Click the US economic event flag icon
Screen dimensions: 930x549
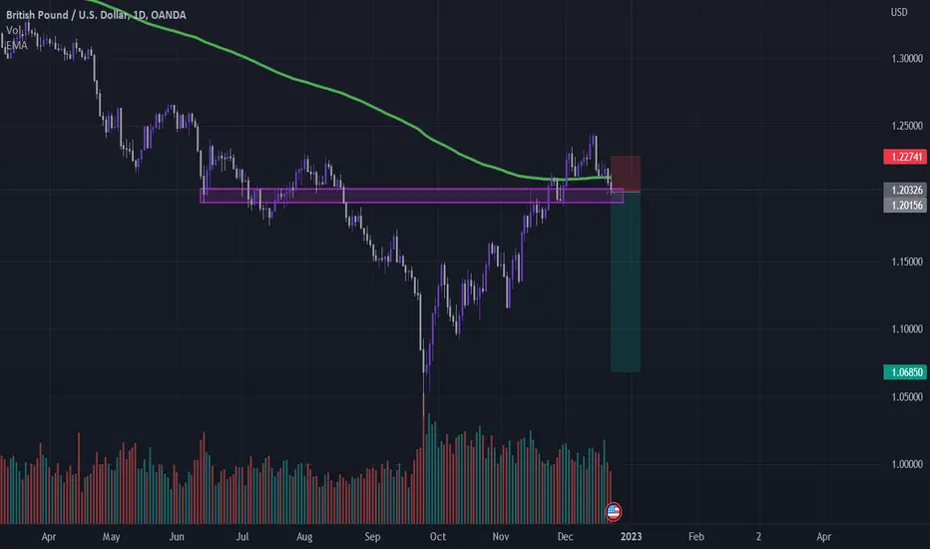[614, 511]
